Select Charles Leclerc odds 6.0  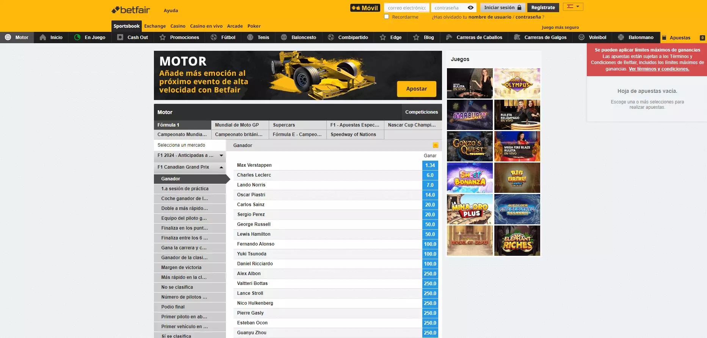(430, 175)
